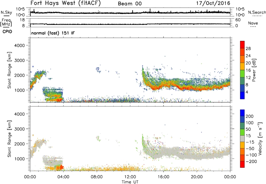Viewport: 266px width, 184px height.
Task: Click the "Velocity [m s-1]" colorbar title
Action: [260, 138]
